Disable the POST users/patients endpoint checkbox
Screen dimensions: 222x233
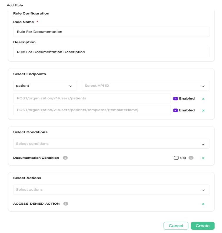(x=175, y=99)
